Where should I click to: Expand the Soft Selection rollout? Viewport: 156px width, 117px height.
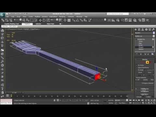coord(145,89)
